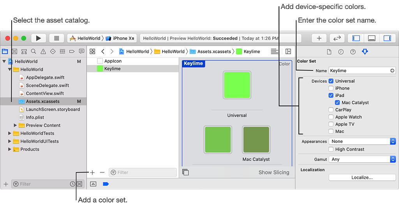Click the color set Name field
This screenshot has height=206, width=399.
[x=362, y=71]
